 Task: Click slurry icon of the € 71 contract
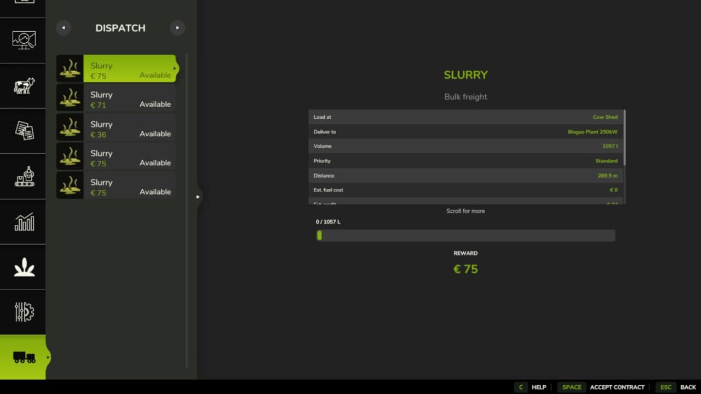point(70,97)
